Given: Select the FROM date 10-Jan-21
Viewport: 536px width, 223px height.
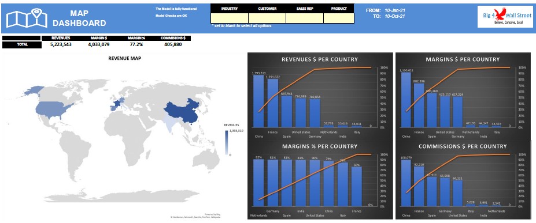Looking at the screenshot, I should pos(395,10).
